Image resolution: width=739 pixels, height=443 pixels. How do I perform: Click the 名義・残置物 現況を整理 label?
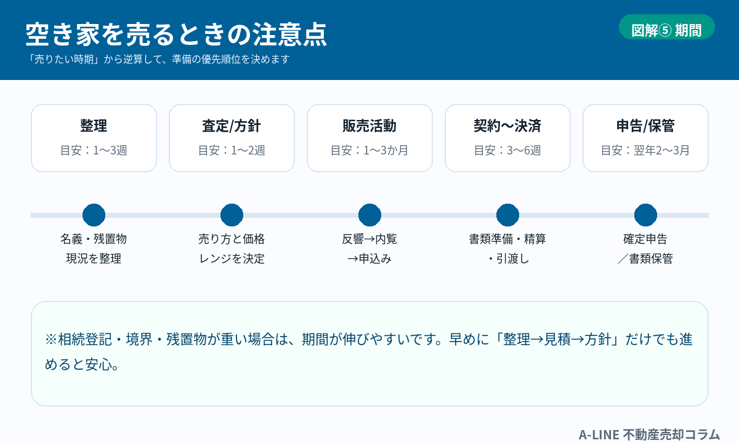[x=94, y=249]
